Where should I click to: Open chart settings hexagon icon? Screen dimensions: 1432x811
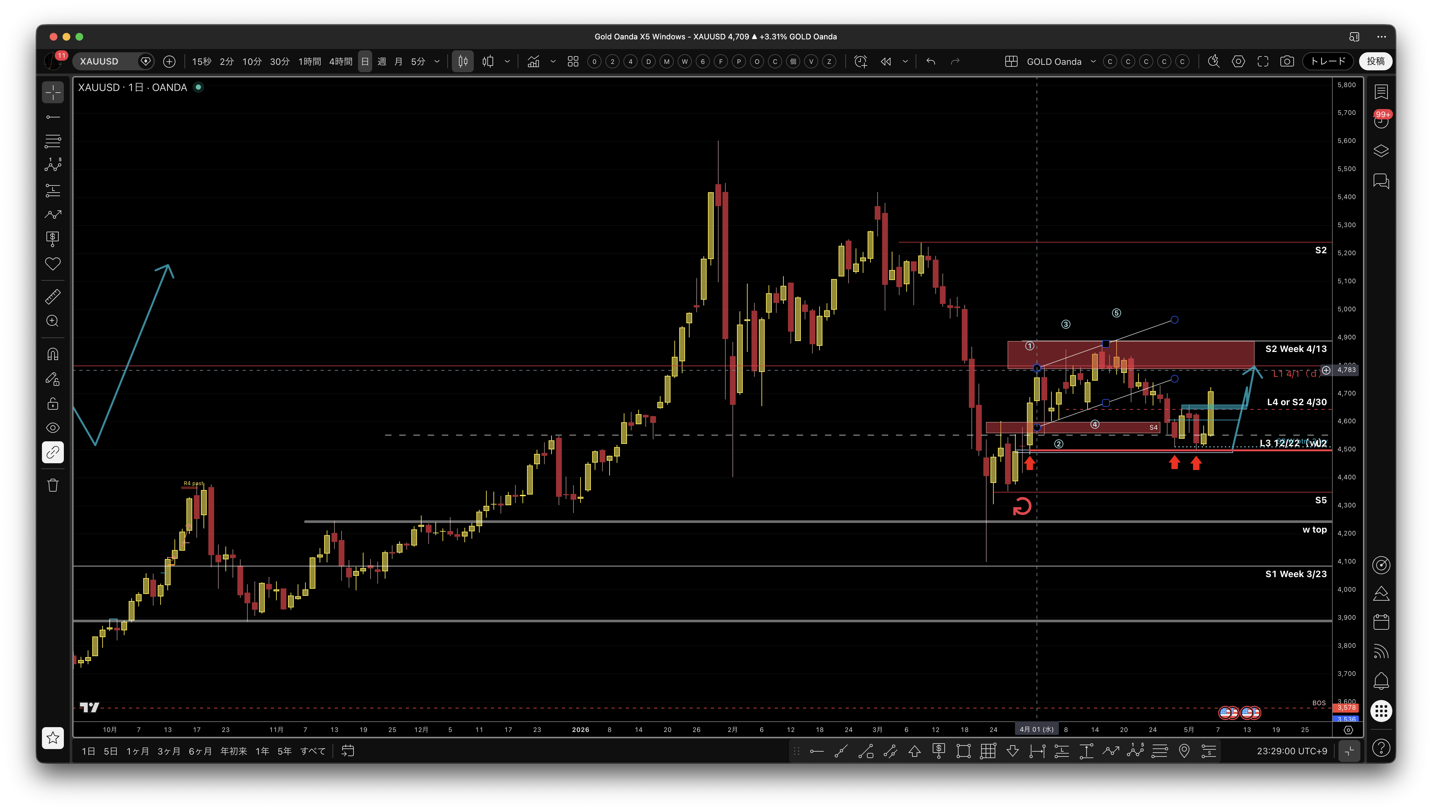click(x=1238, y=61)
